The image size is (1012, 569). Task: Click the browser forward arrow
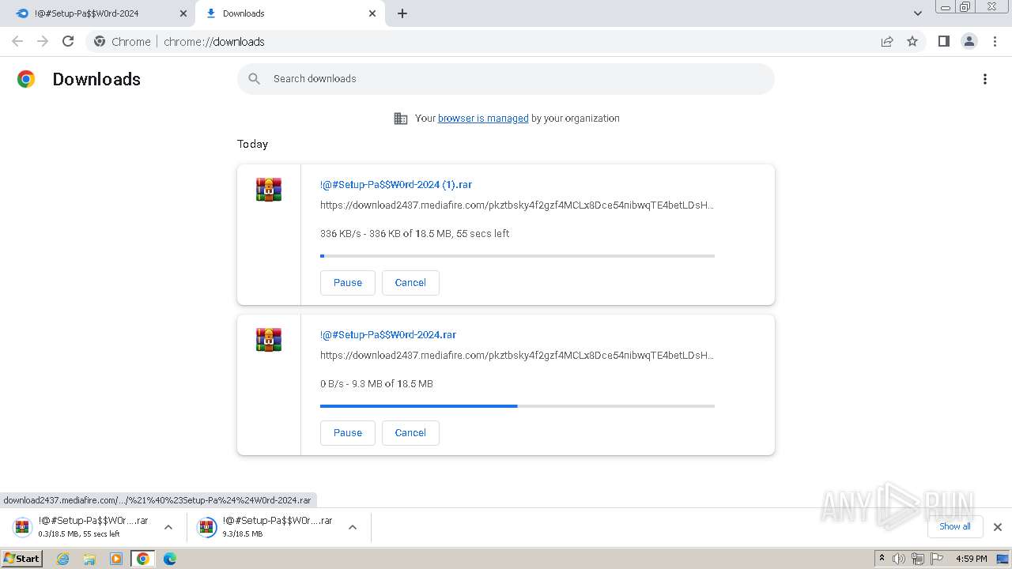pos(43,41)
